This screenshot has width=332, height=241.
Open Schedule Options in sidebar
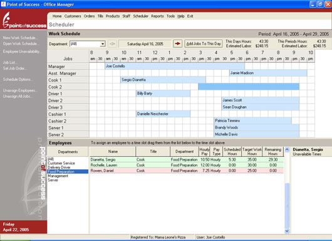(x=18, y=79)
